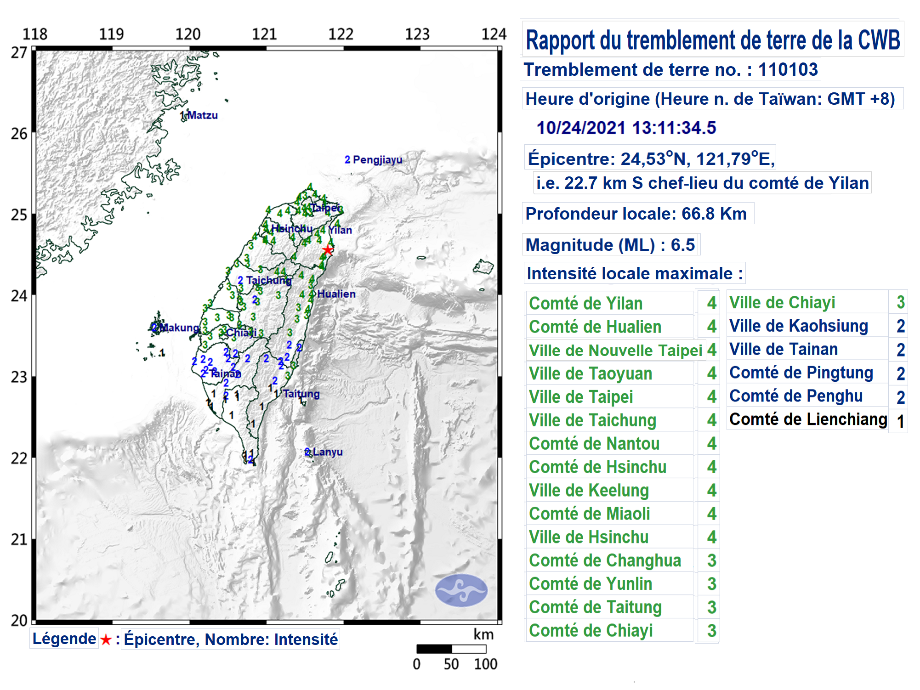Screen dimensions: 920x690
Task: Click the Lanyu island label
Action: pyautogui.click(x=327, y=452)
